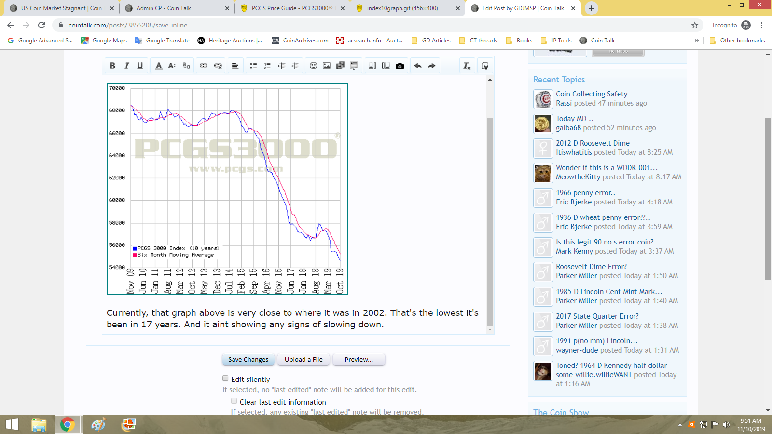The width and height of the screenshot is (772, 434).
Task: Click the Save Changes button
Action: pos(248,359)
